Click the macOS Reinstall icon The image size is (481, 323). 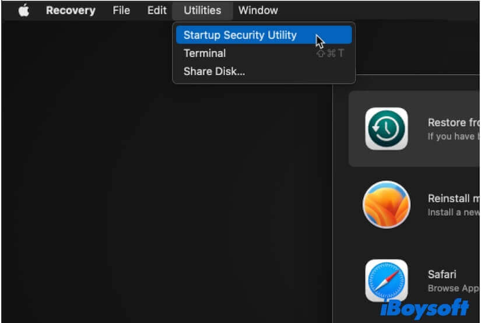tap(387, 205)
